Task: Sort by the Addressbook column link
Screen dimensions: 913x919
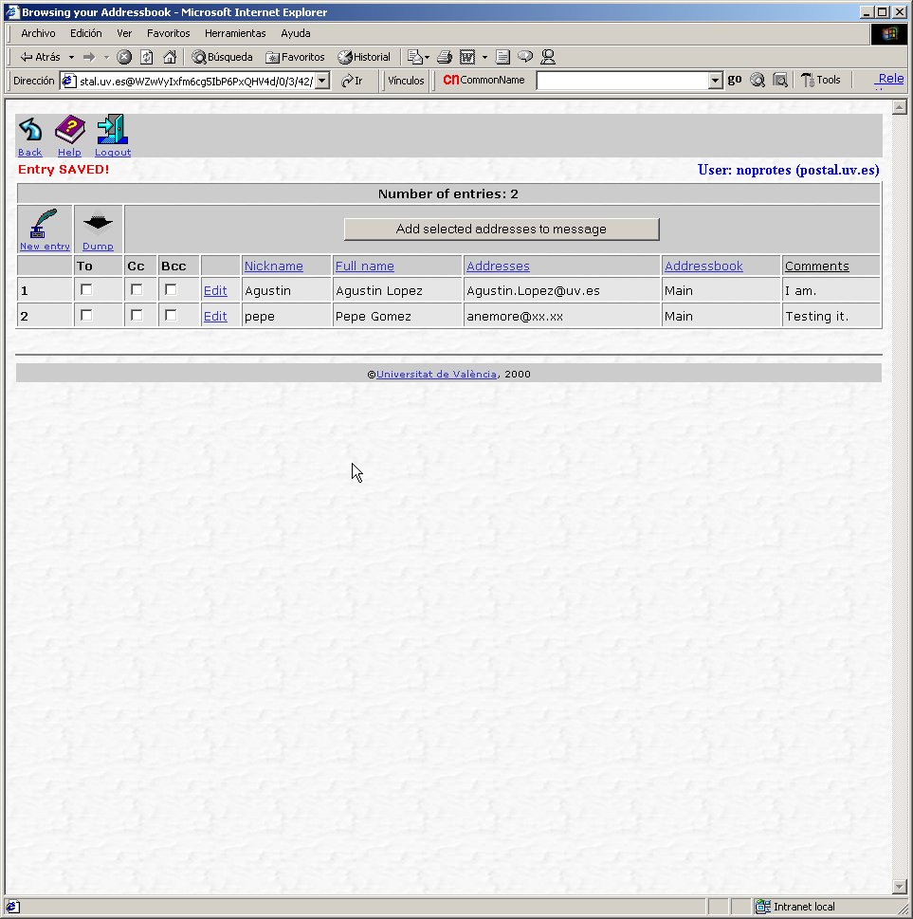Action: point(703,267)
